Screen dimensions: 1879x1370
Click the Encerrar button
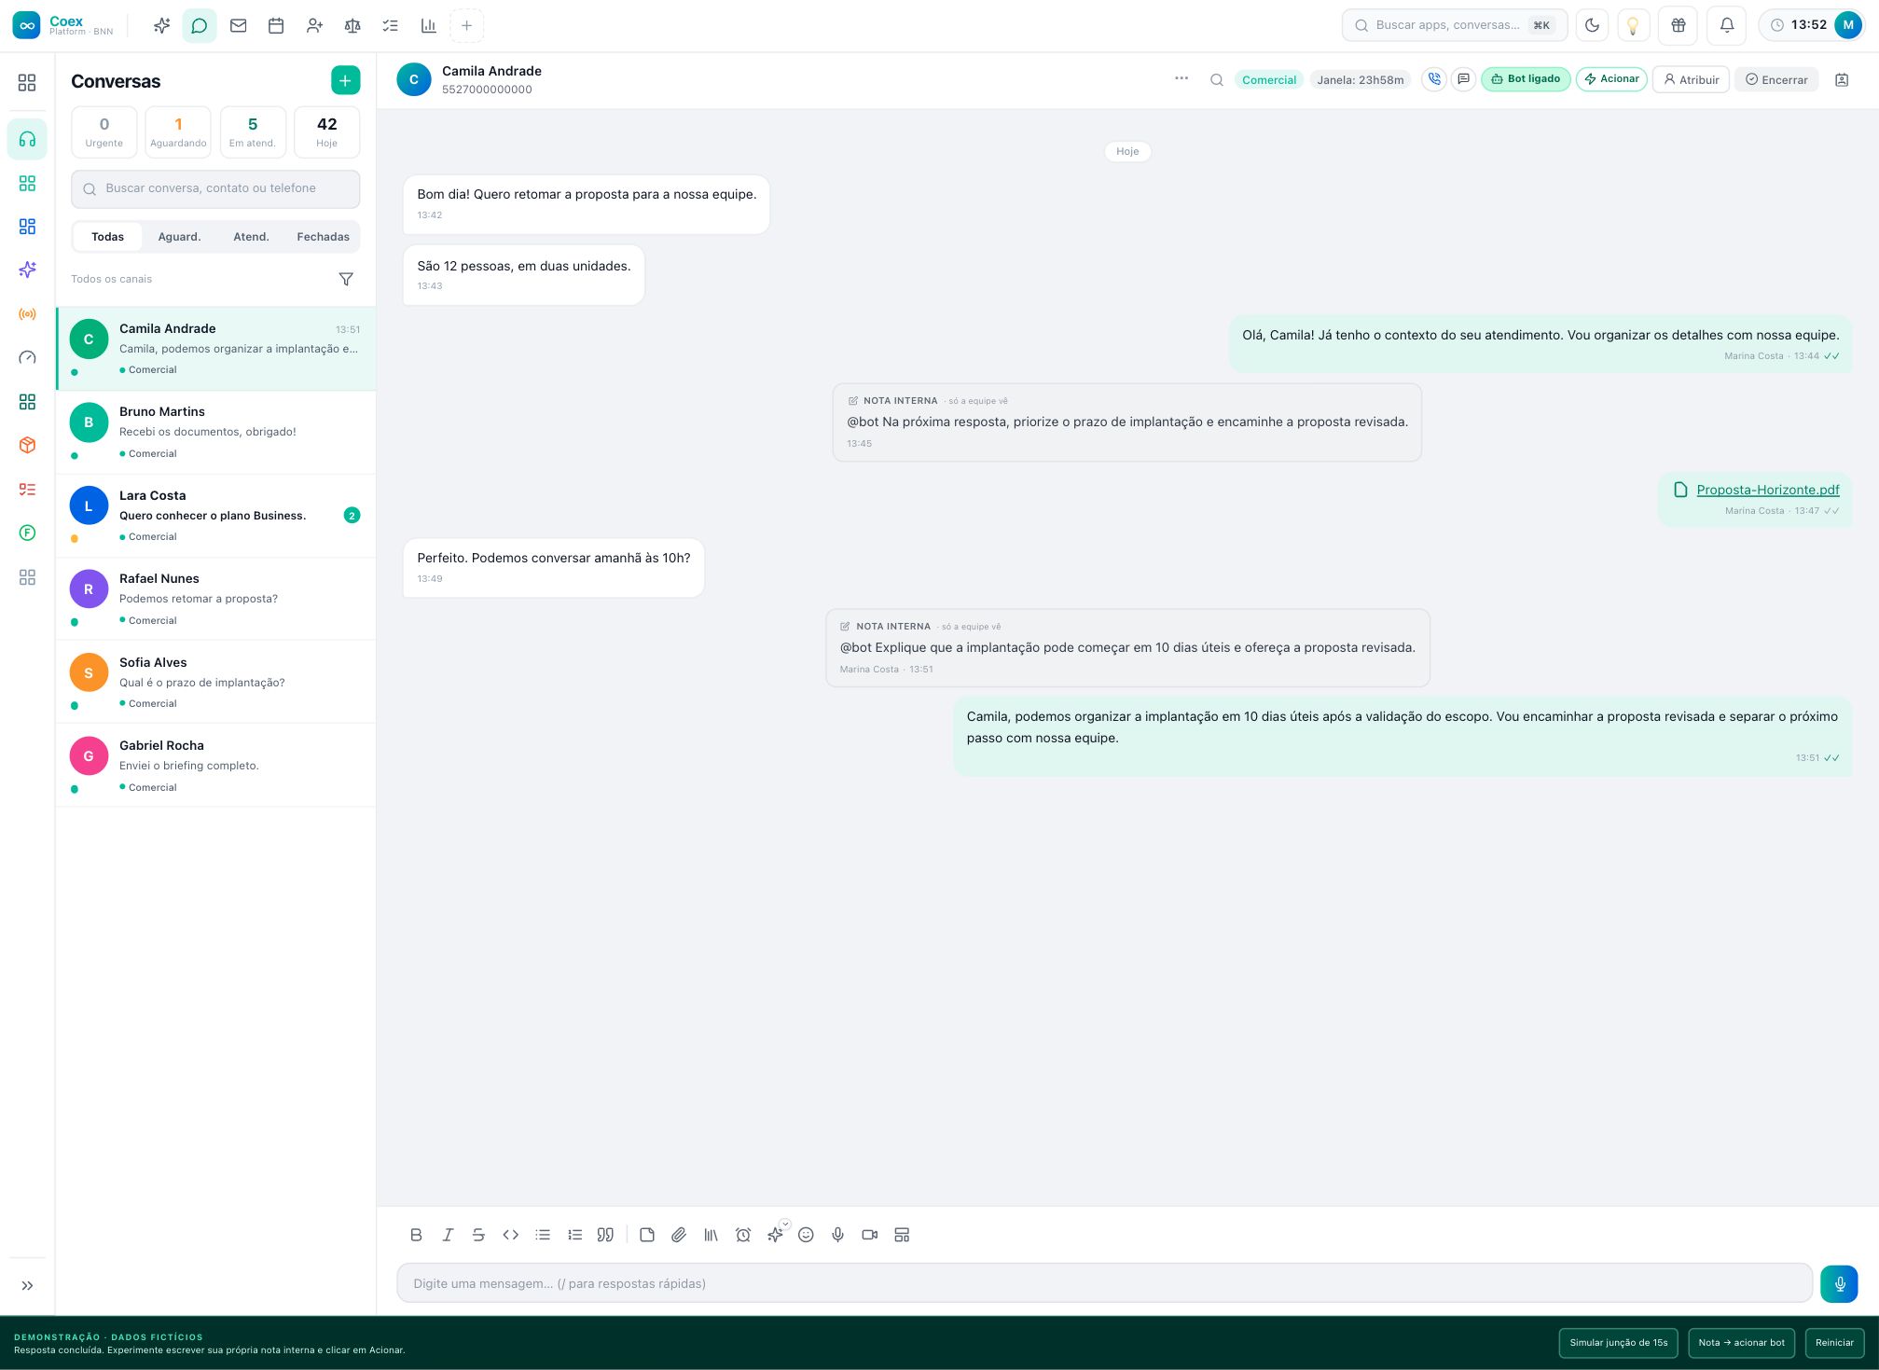point(1776,79)
